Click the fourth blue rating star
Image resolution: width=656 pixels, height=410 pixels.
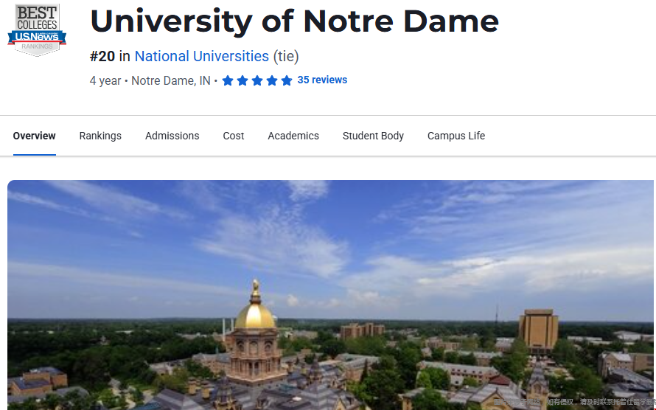272,80
